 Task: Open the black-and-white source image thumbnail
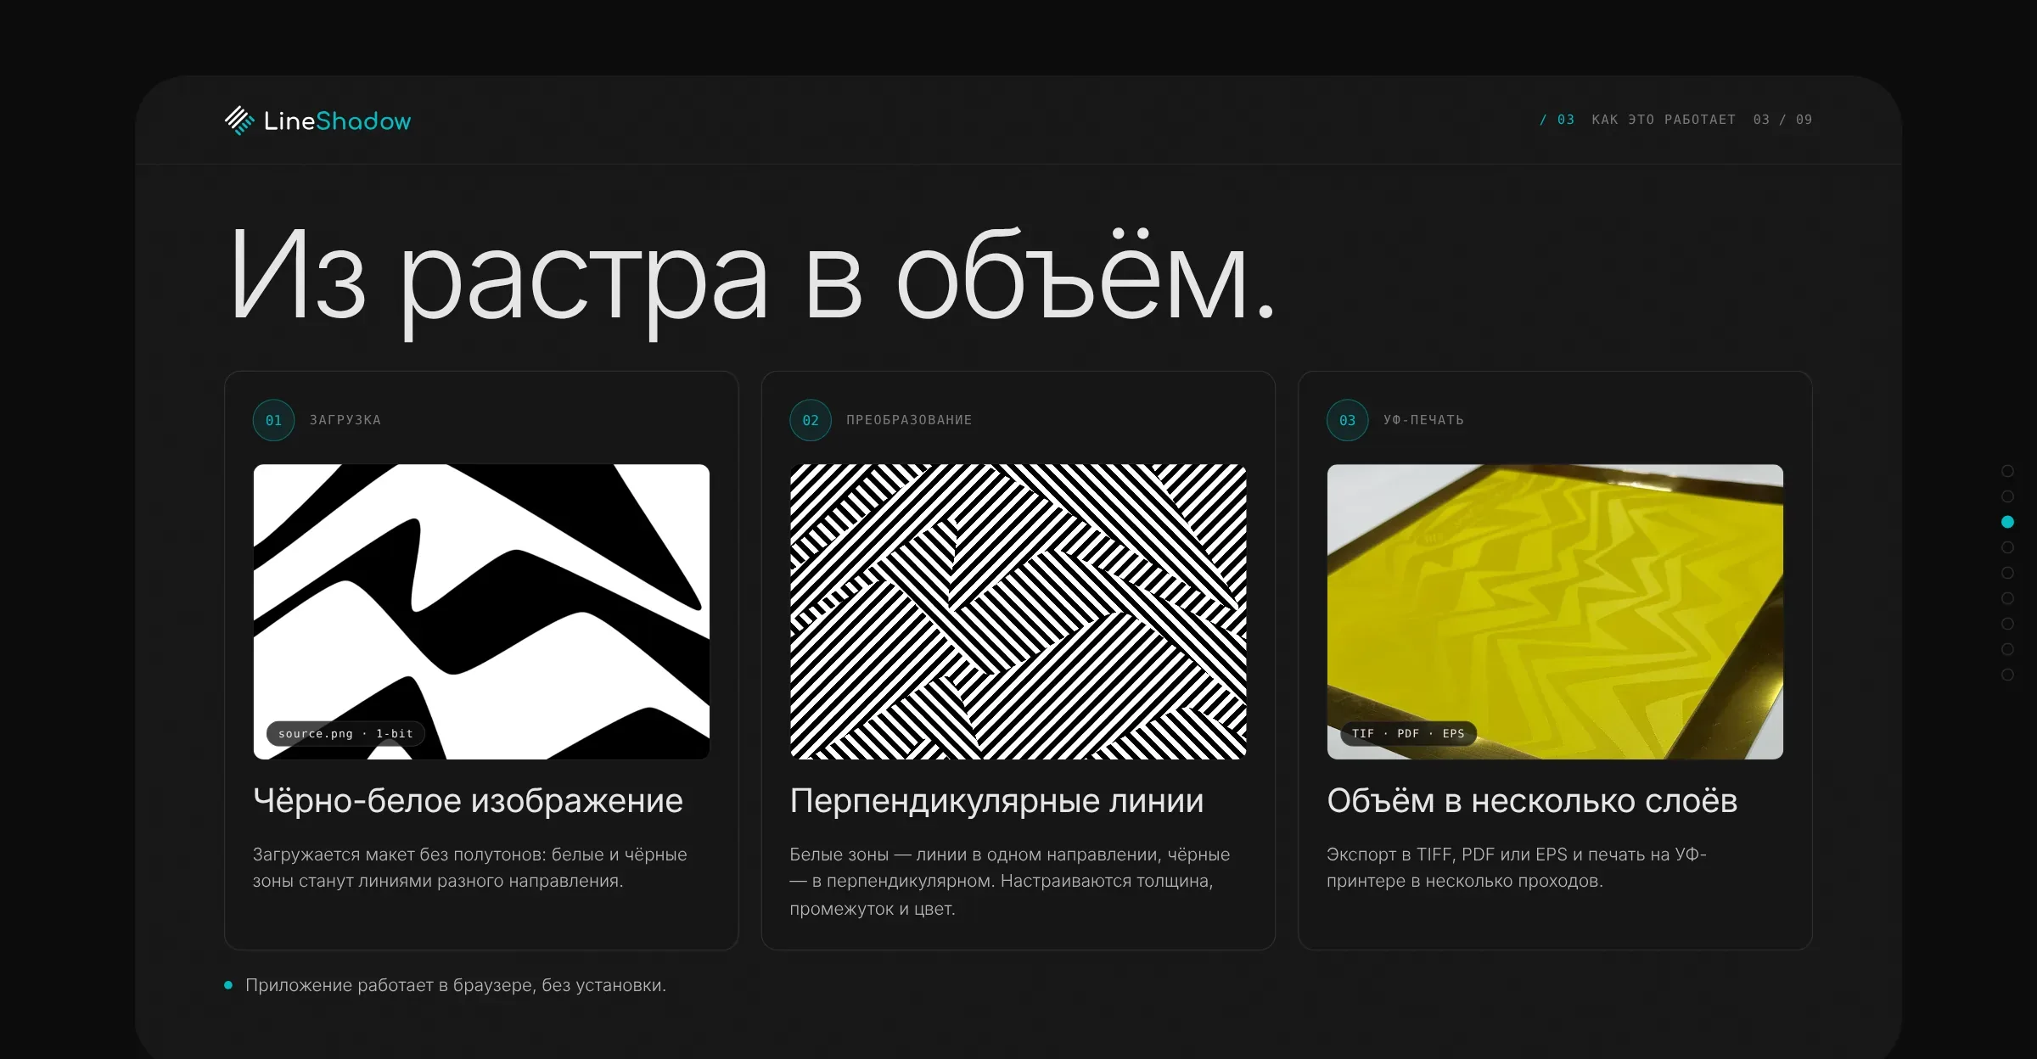[481, 611]
